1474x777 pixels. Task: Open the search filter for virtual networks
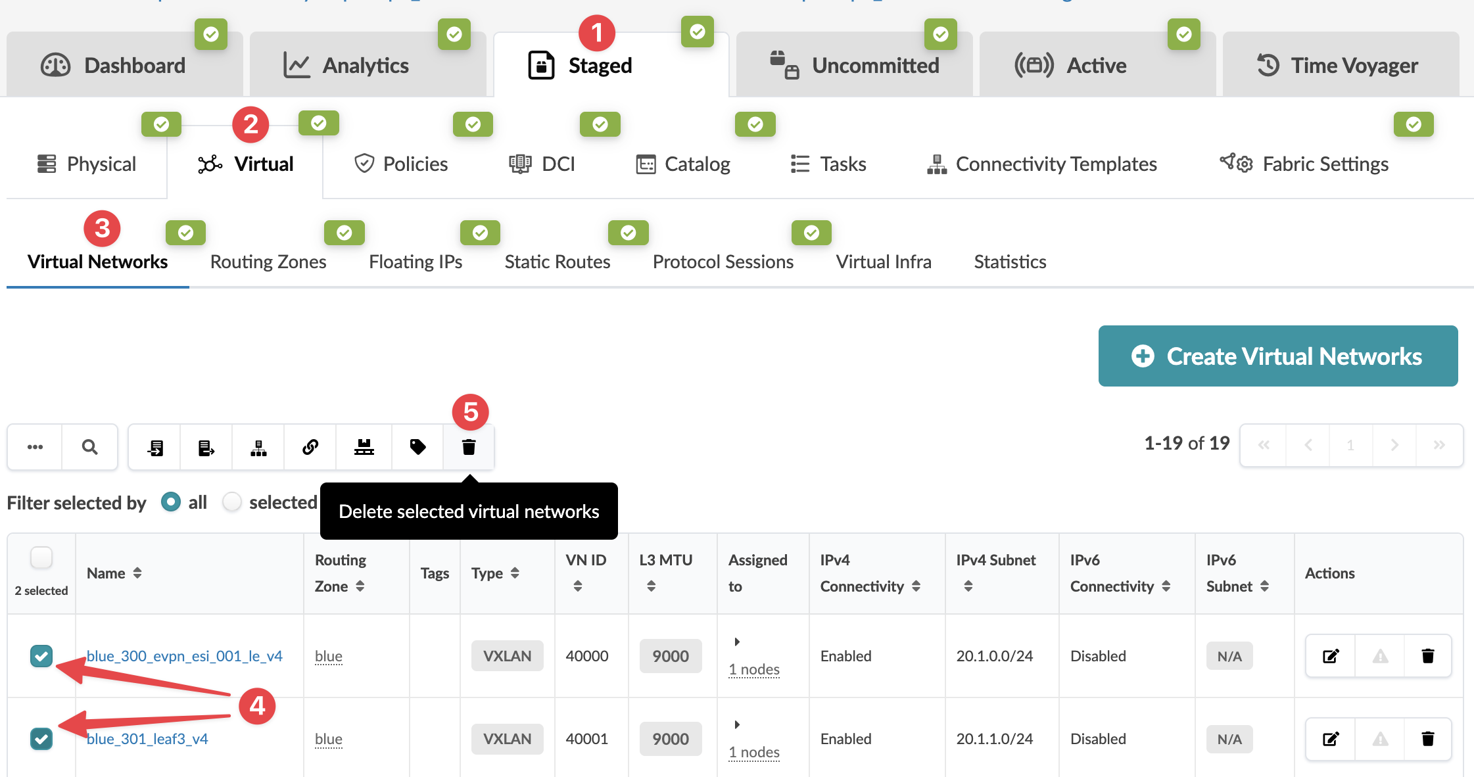[89, 447]
